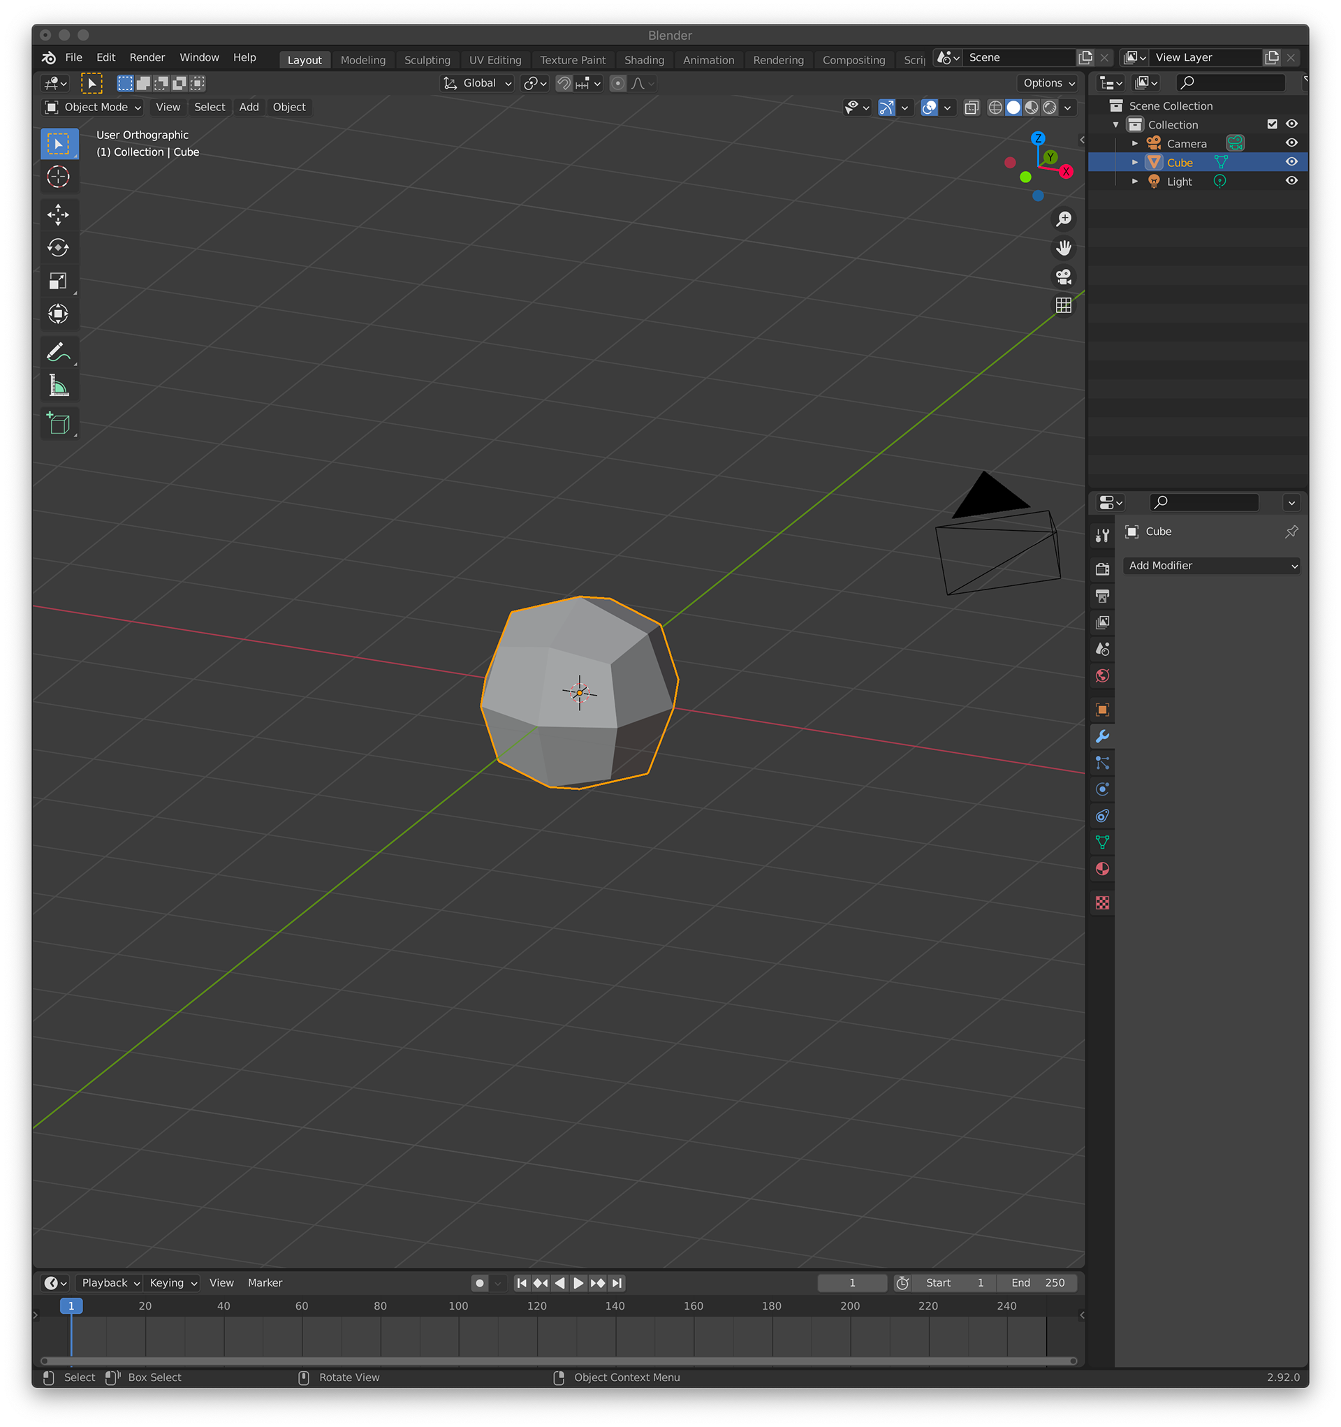Open the Options dropdown in viewport header

(x=1048, y=83)
